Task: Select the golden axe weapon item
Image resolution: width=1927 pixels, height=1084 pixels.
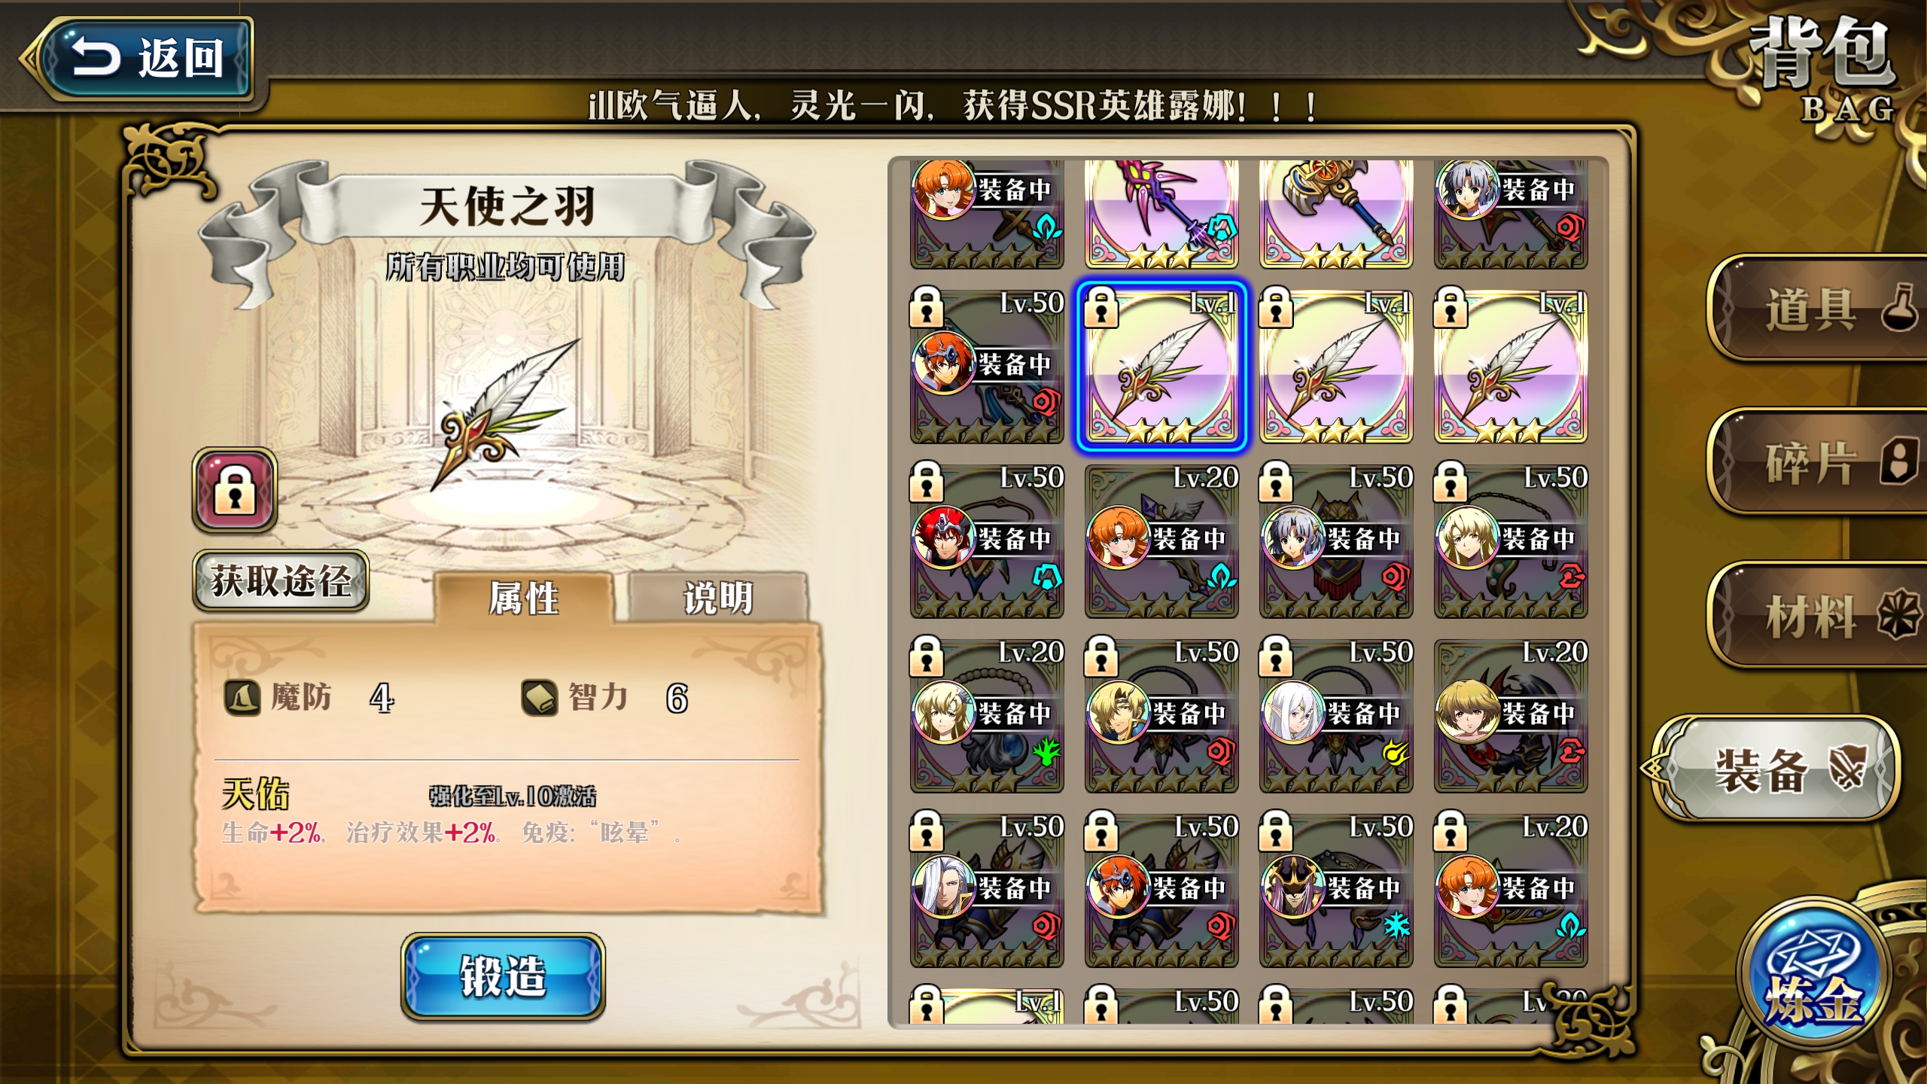Action: (1336, 212)
